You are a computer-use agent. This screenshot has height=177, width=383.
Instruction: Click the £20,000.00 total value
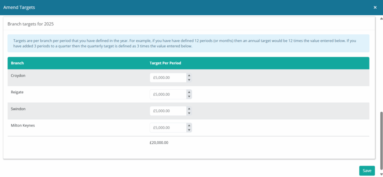pos(159,143)
